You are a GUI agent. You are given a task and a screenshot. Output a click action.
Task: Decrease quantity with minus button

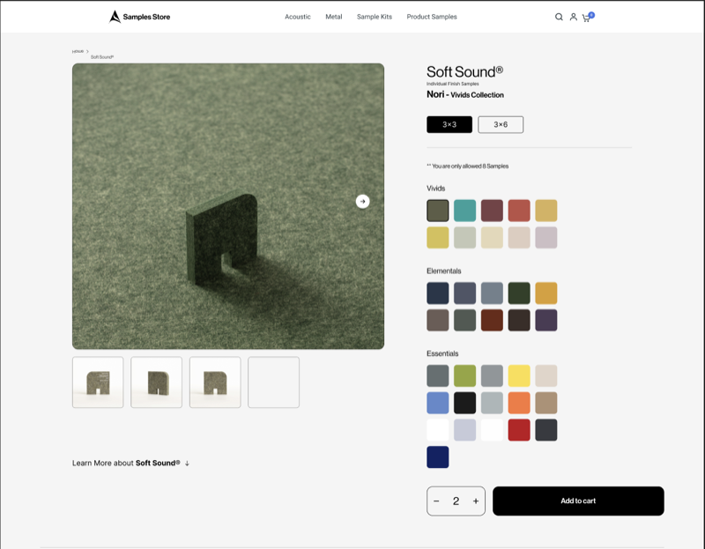[436, 501]
